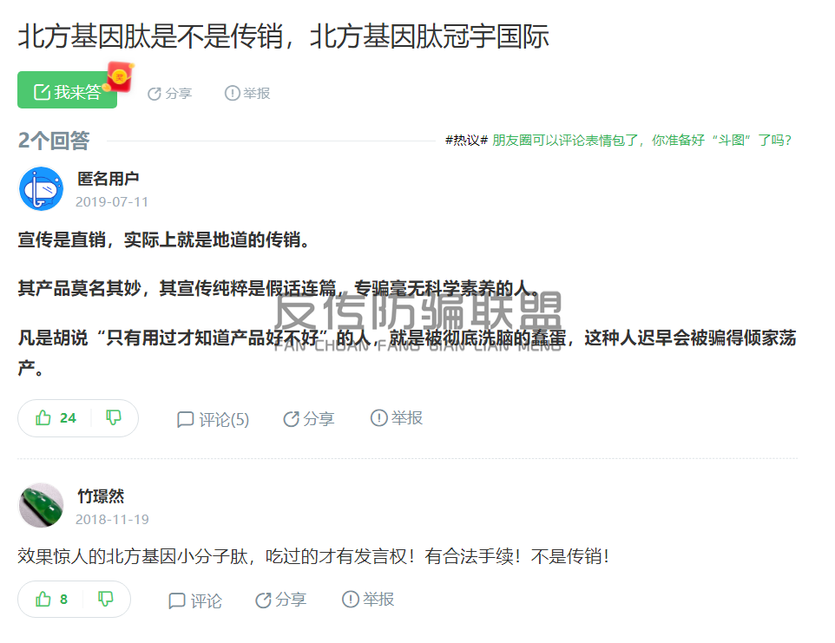Click the green 我来答 answer button
This screenshot has height=643, width=835.
(67, 90)
